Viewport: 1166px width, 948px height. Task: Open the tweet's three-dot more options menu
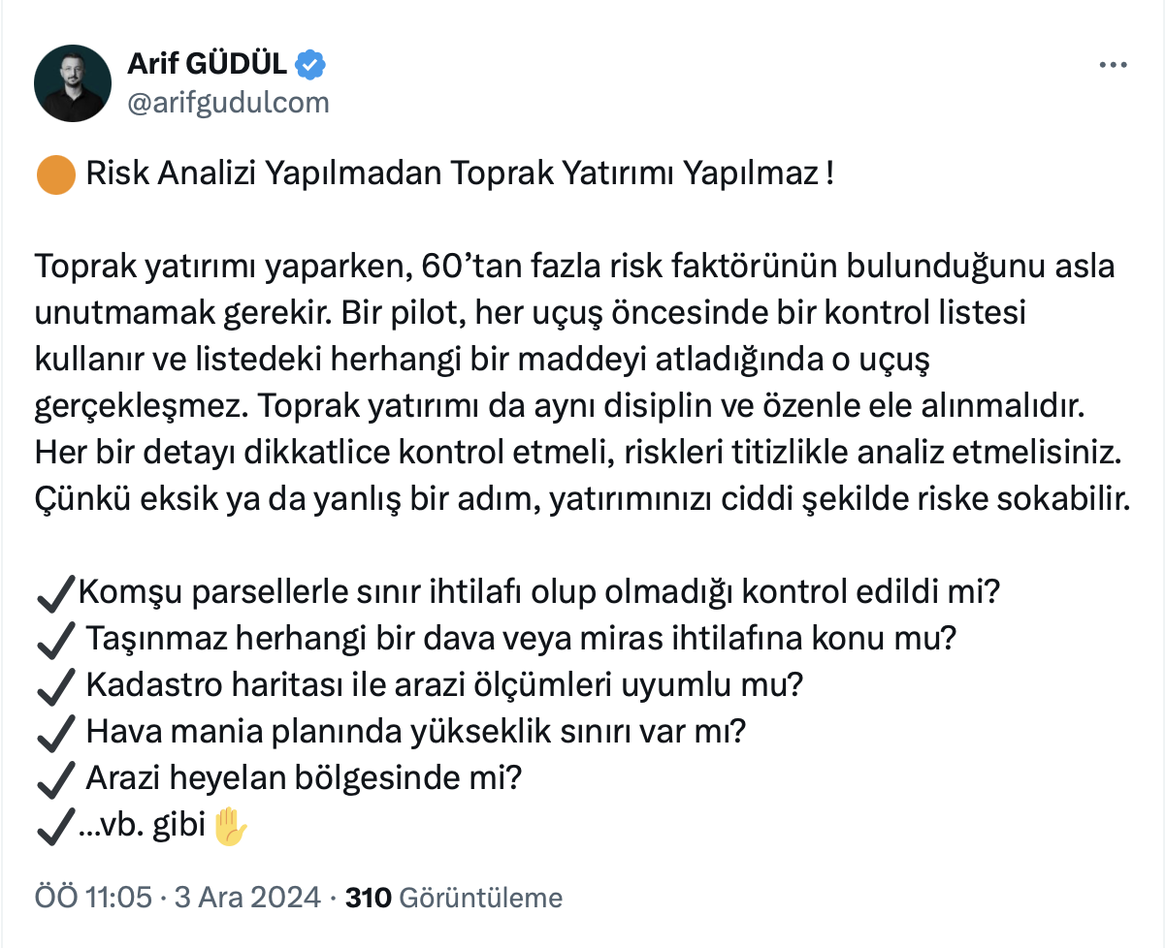(1112, 65)
